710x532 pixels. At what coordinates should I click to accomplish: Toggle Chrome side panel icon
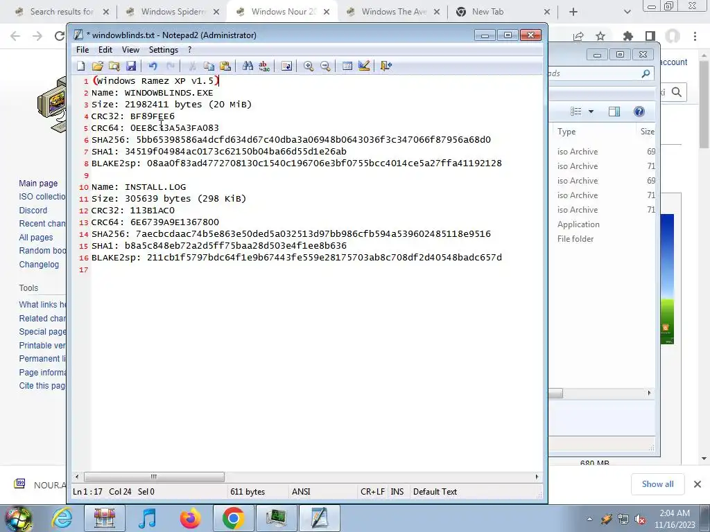pyautogui.click(x=650, y=36)
